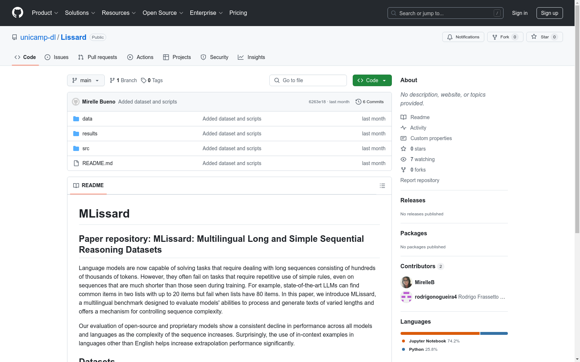This screenshot has width=580, height=362.
Task: Click the book icon next to Readme
Action: pyautogui.click(x=403, y=117)
